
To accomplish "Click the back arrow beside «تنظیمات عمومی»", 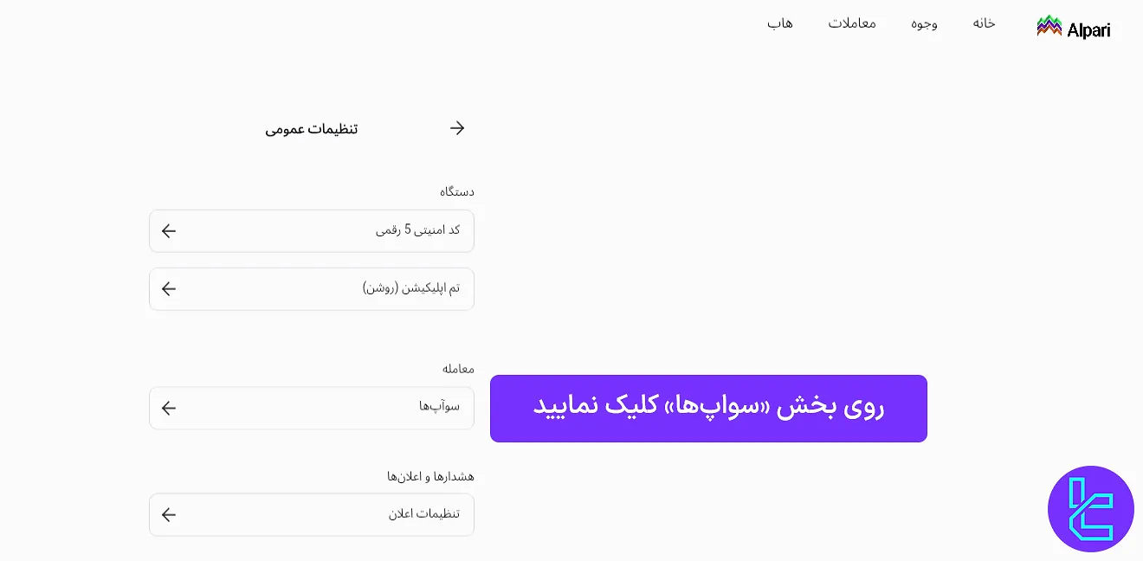I will (457, 128).
